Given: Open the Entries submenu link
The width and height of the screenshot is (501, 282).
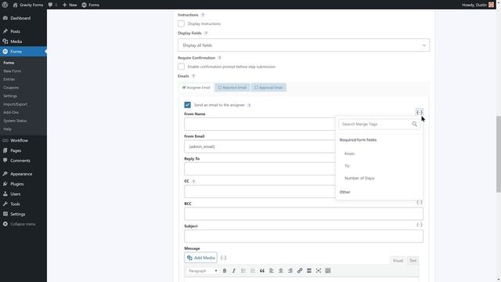Looking at the screenshot, I should (9, 79).
